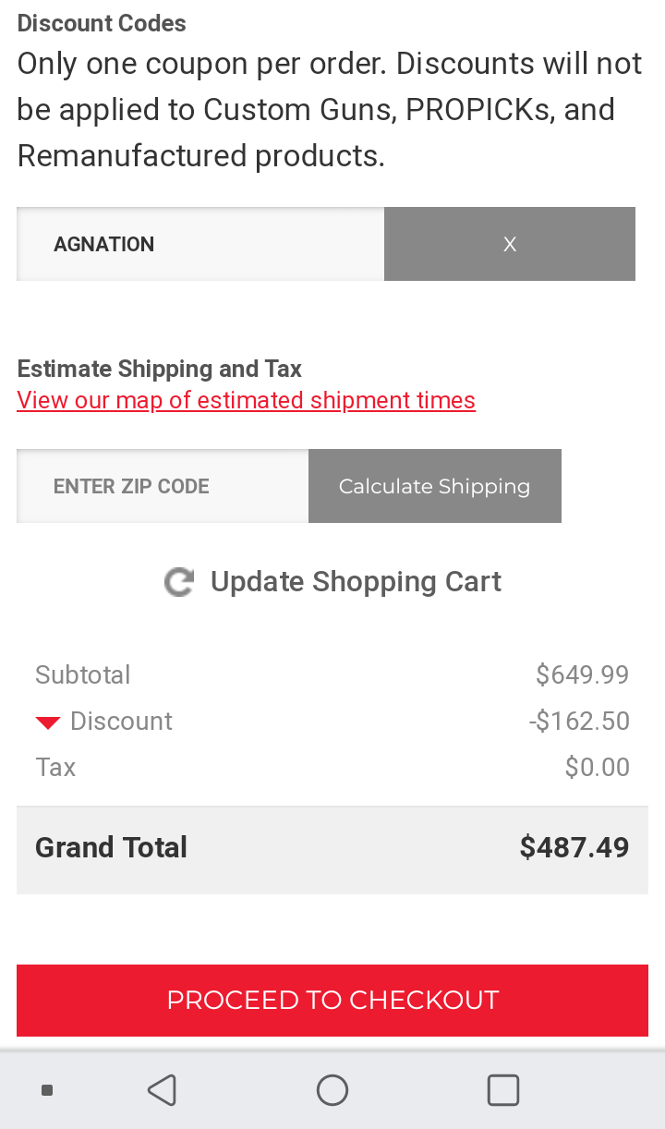The height and width of the screenshot is (1129, 665).
Task: Remove the AGNATION coupon with the X button
Action: point(510,244)
